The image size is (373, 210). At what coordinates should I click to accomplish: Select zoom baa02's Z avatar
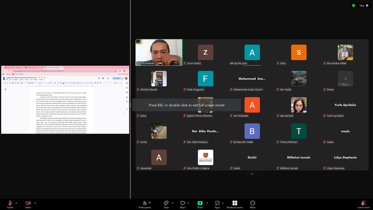(x=206, y=52)
